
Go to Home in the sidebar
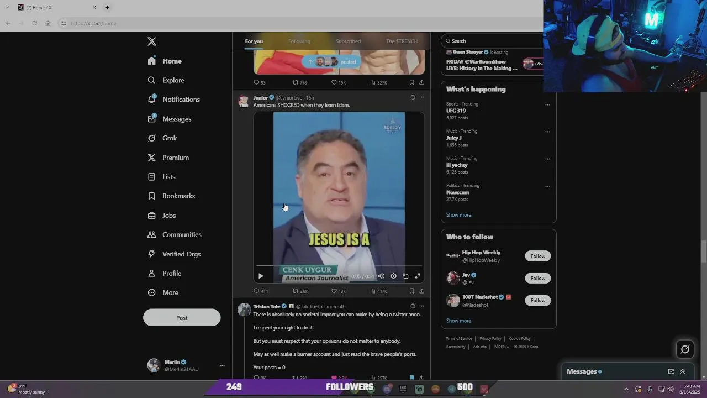pyautogui.click(x=165, y=61)
